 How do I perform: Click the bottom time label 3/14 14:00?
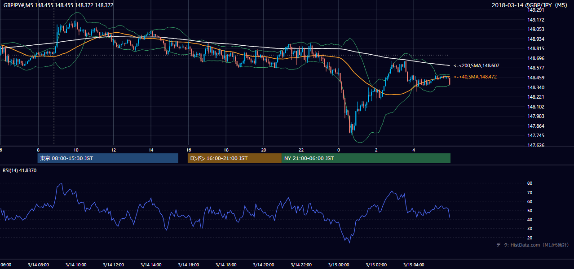151,265
